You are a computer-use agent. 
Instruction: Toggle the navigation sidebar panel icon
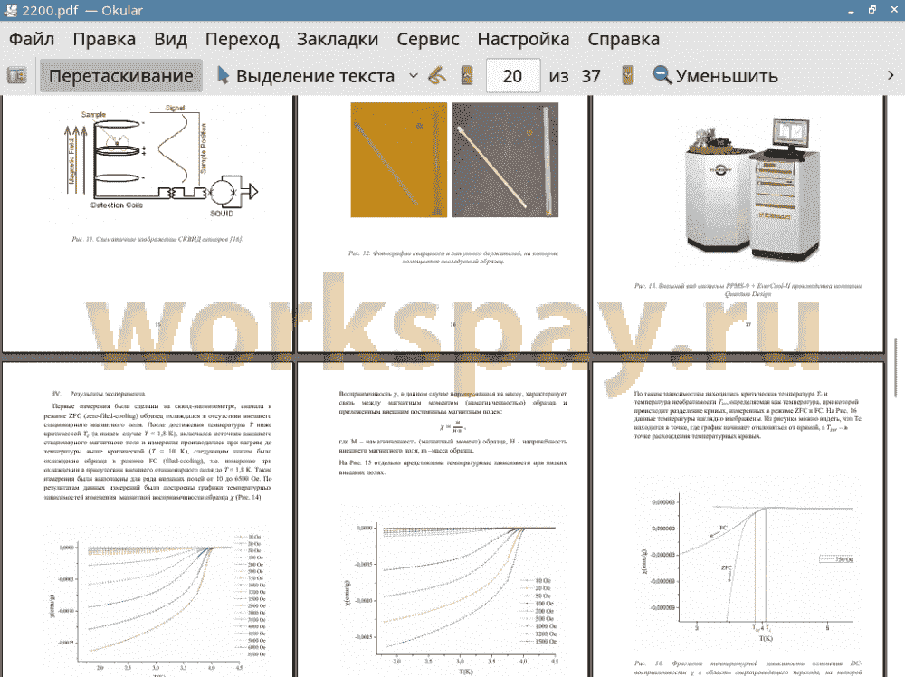(x=16, y=76)
